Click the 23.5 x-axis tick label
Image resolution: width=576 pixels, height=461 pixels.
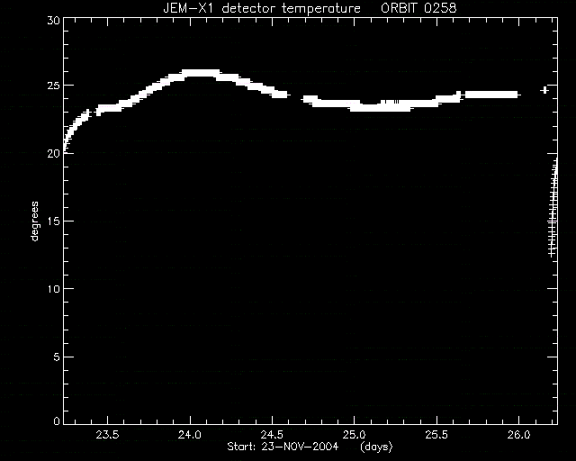tap(108, 435)
